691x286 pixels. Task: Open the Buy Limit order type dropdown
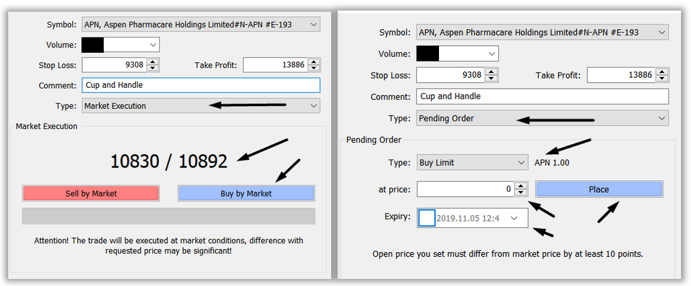tap(520, 162)
